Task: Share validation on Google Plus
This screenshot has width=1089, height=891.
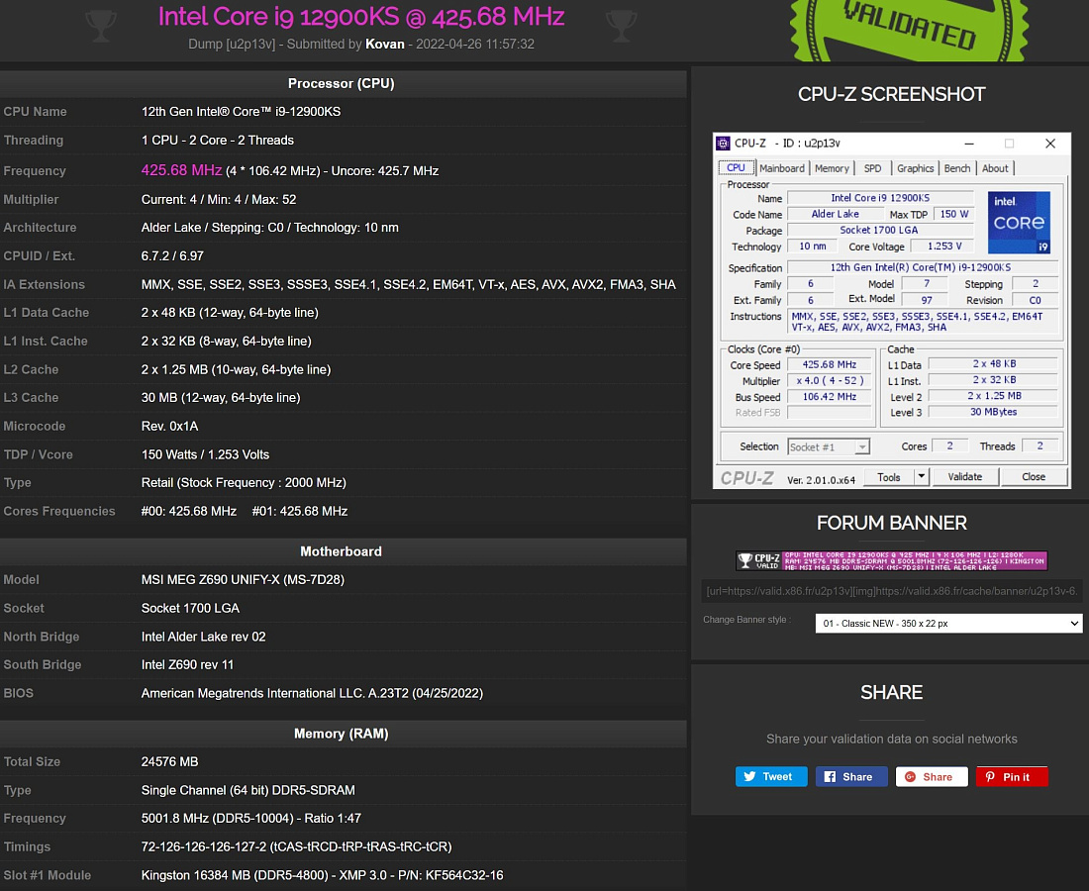Action: [932, 776]
